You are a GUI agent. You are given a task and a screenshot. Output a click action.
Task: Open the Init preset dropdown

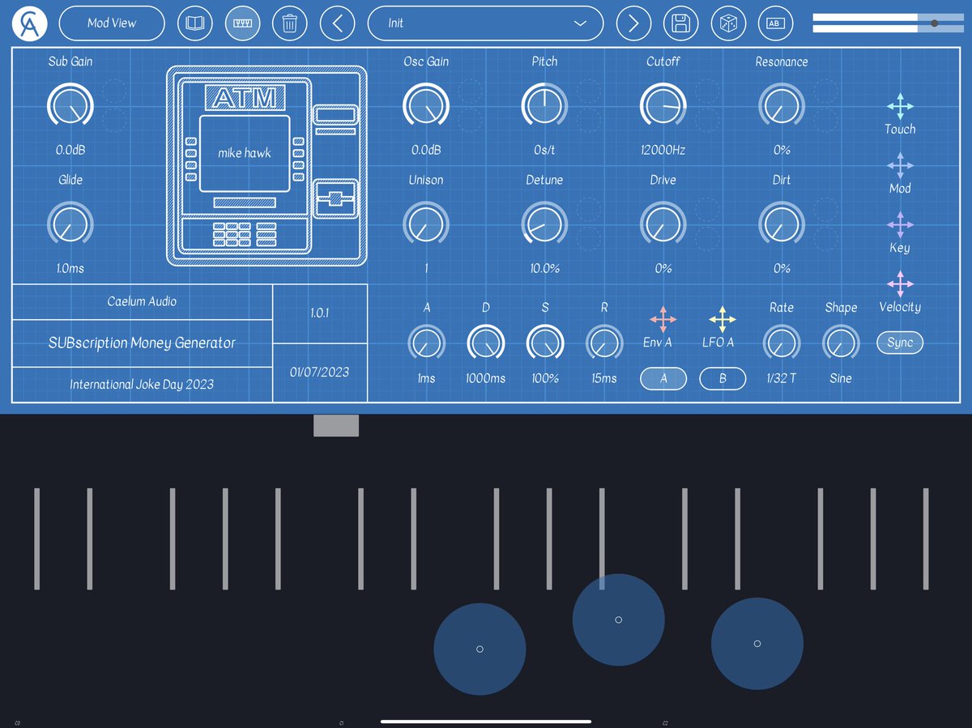[485, 23]
